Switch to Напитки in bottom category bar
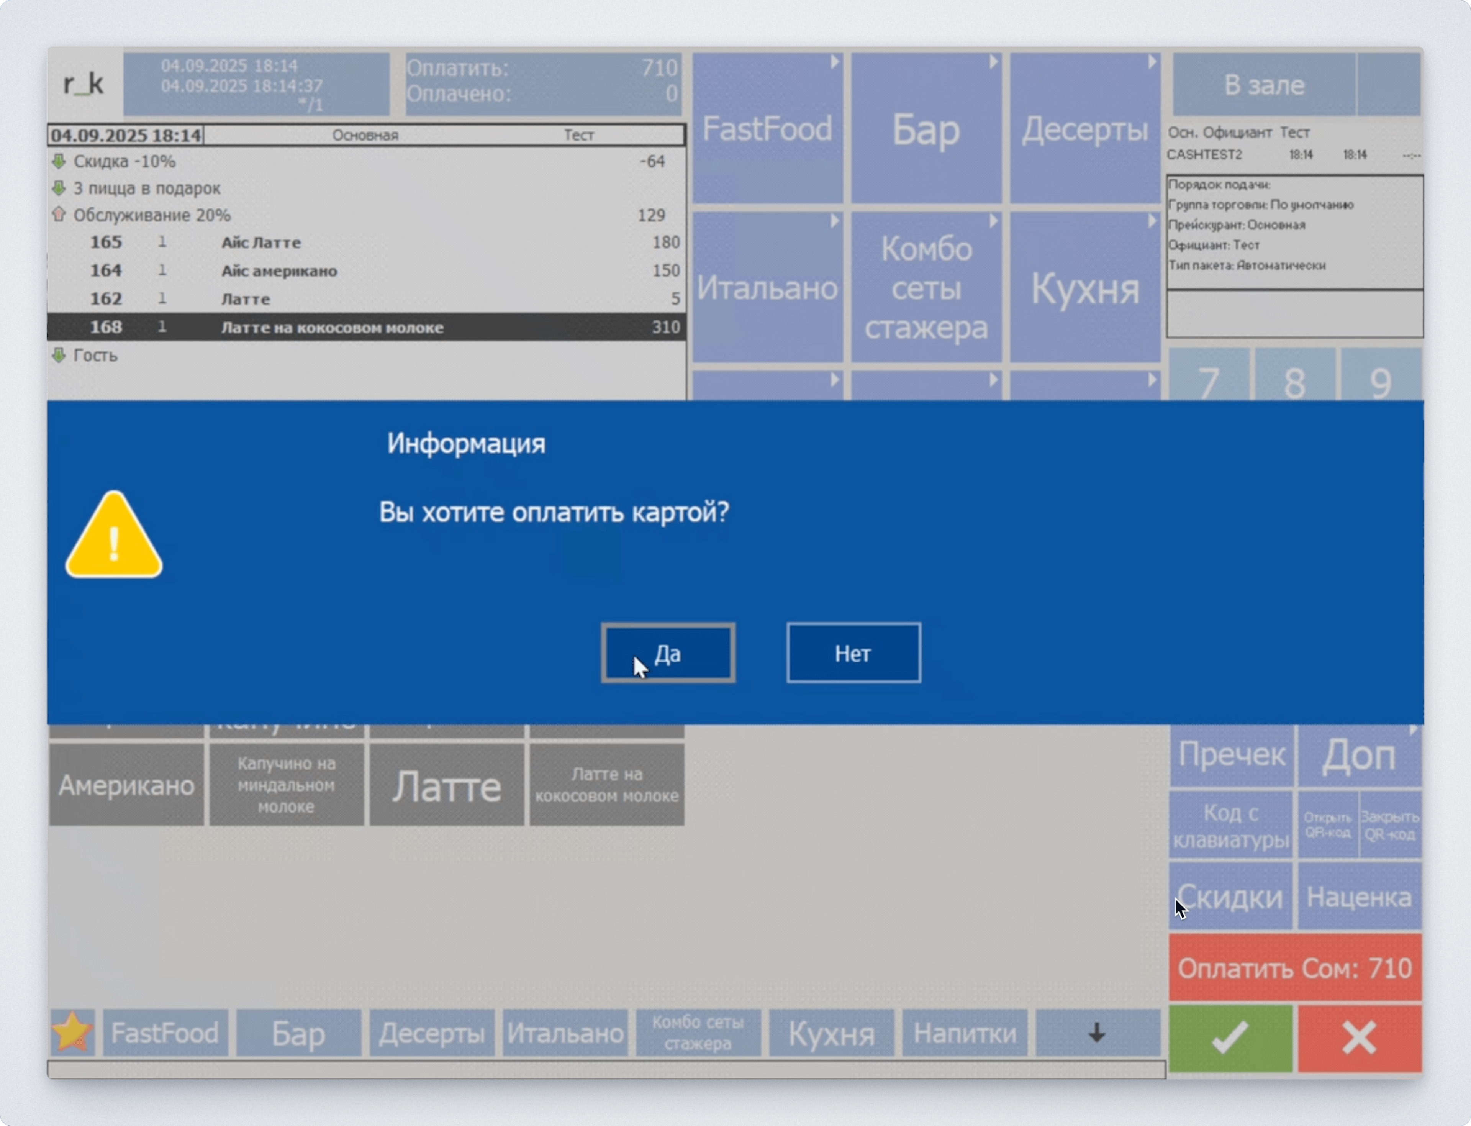 tap(964, 1033)
